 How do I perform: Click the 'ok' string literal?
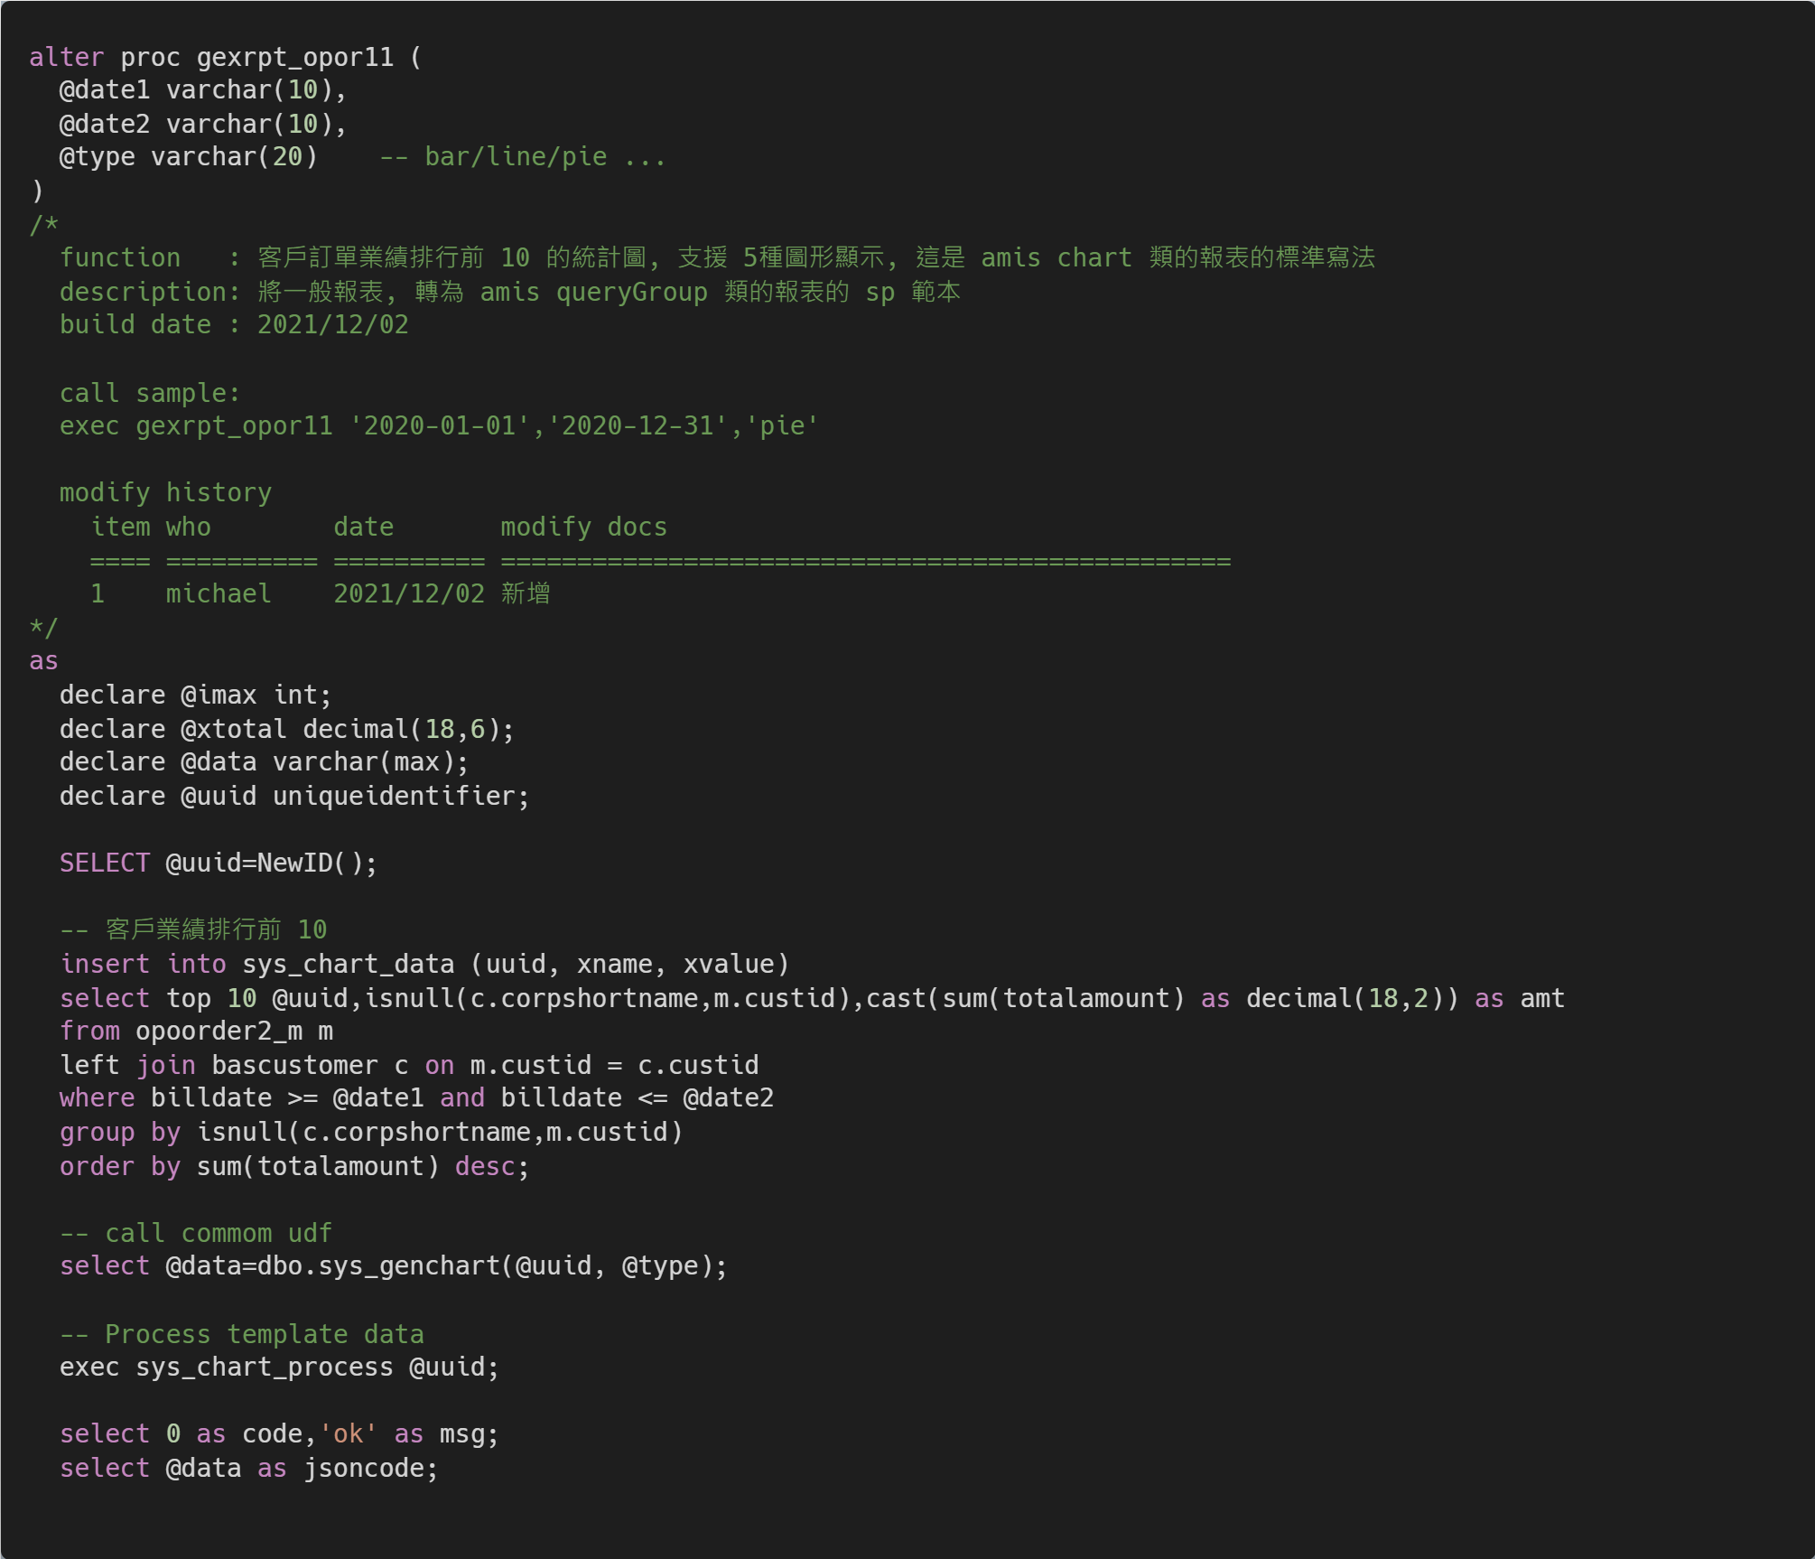click(x=348, y=1433)
